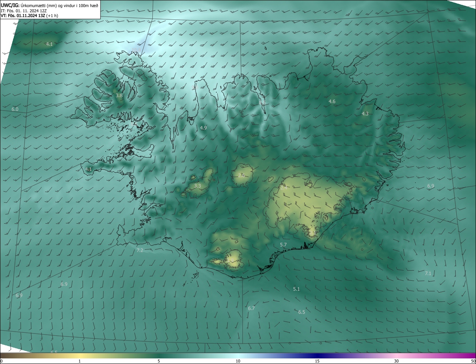The width and height of the screenshot is (476, 364).
Task: Click the 3.8 value over the Westfjords
Action: [x=119, y=96]
